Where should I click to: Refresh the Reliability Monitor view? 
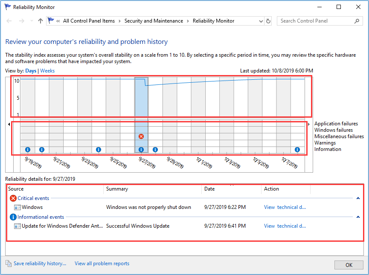pos(268,21)
